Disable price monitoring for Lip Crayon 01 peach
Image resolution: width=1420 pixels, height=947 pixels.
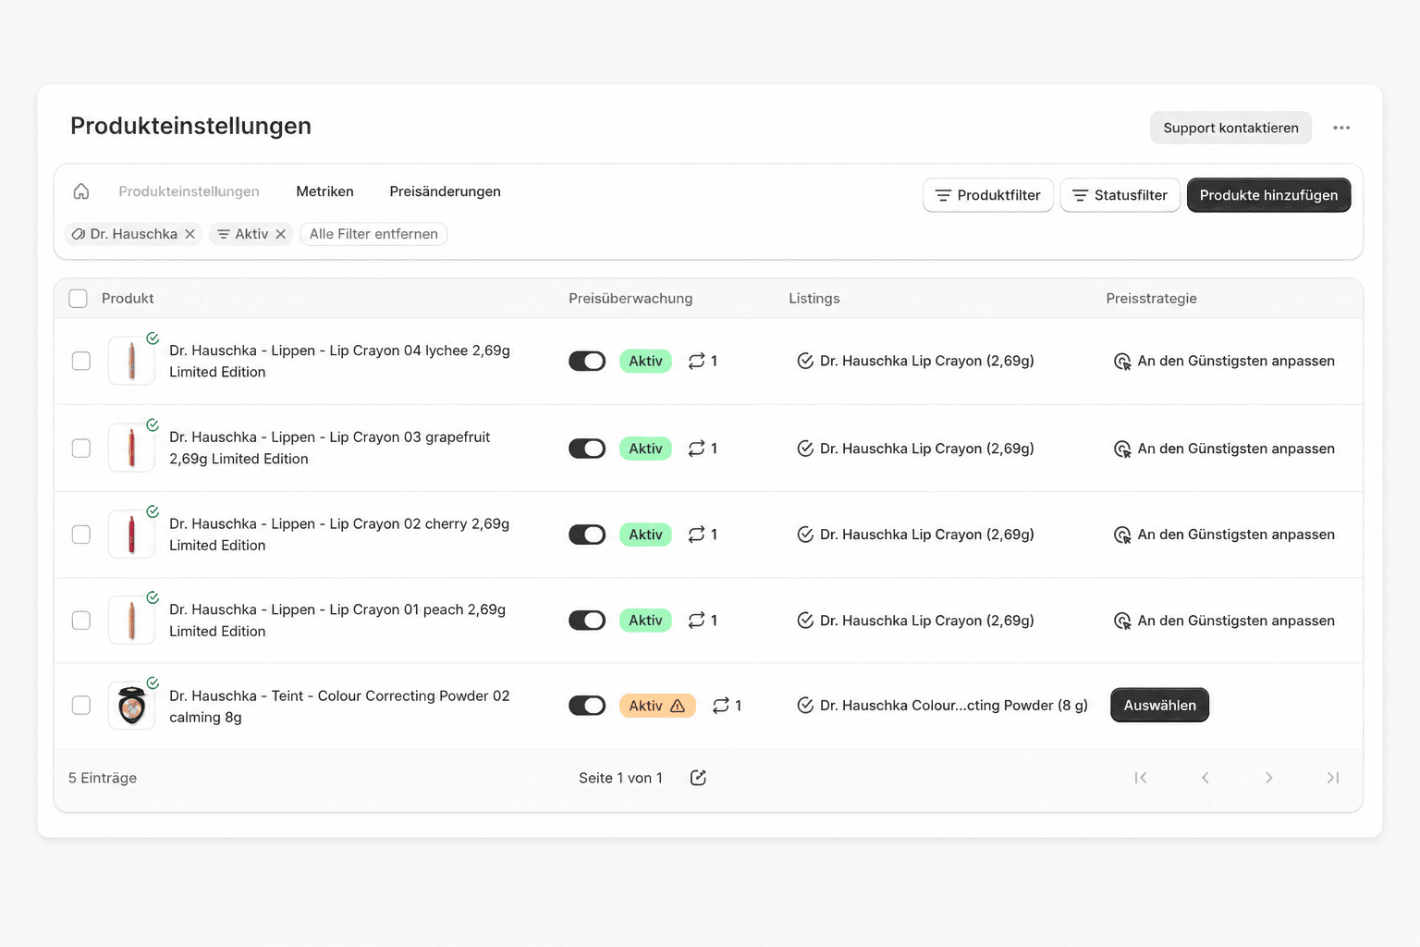(587, 621)
